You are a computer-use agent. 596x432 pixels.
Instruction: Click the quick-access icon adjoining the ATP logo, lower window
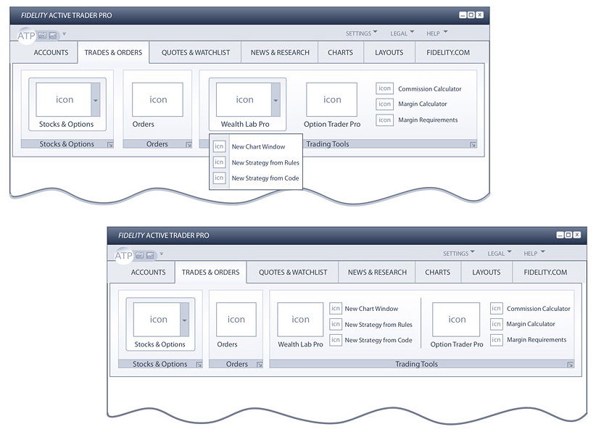[x=139, y=255]
